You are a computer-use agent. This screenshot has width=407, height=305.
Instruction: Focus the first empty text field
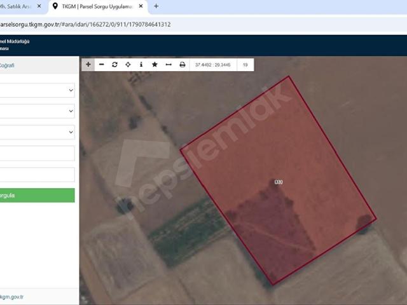coord(37,153)
